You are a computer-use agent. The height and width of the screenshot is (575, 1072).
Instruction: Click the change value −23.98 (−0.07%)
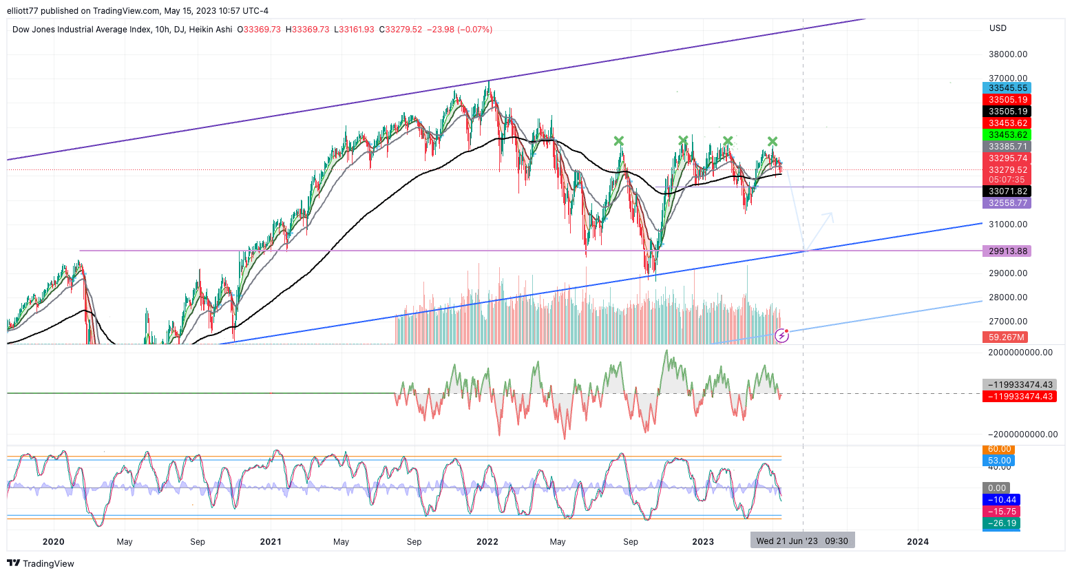pos(459,30)
